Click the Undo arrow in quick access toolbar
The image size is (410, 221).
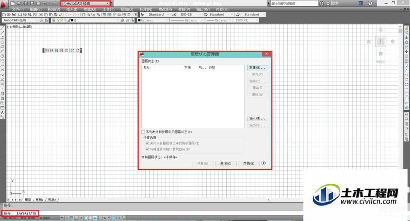click(45, 3)
